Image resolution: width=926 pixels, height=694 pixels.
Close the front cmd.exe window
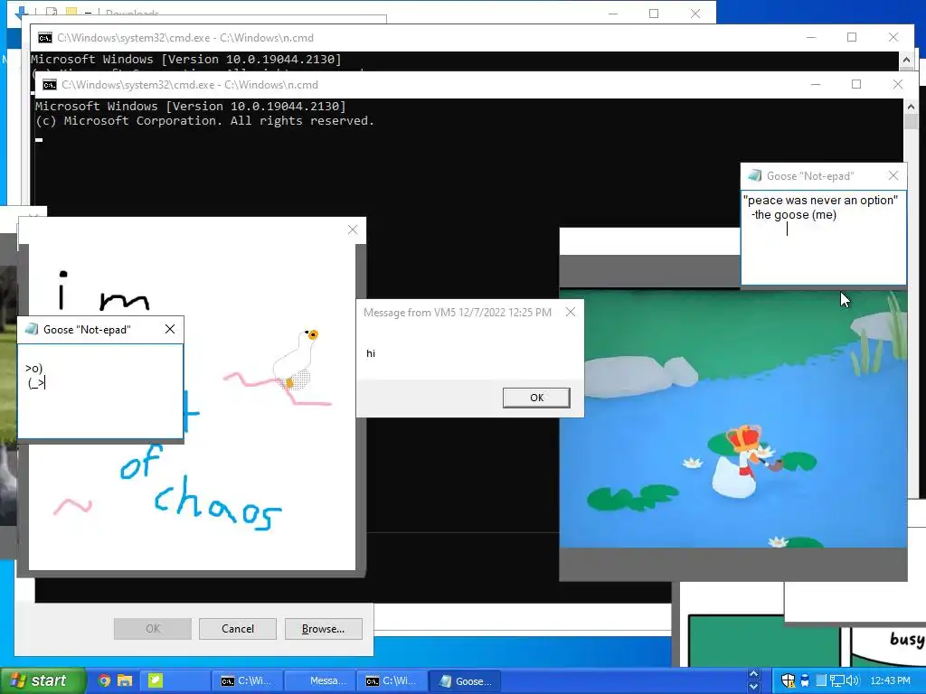coord(897,84)
